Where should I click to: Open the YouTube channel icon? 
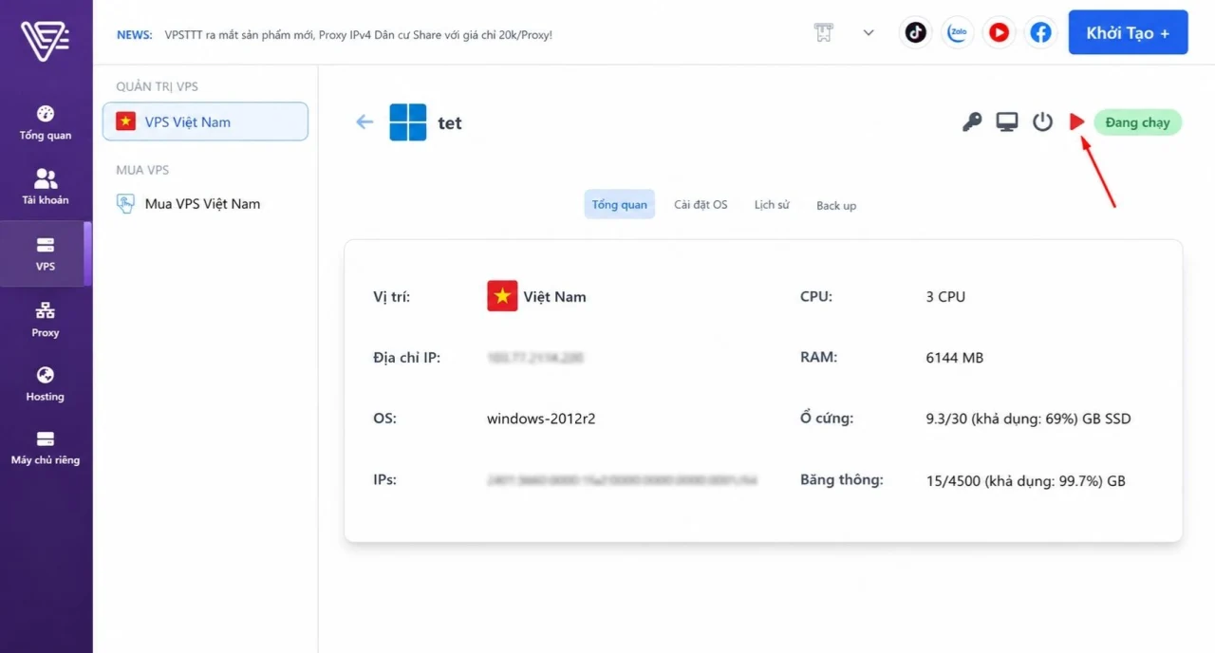click(999, 32)
